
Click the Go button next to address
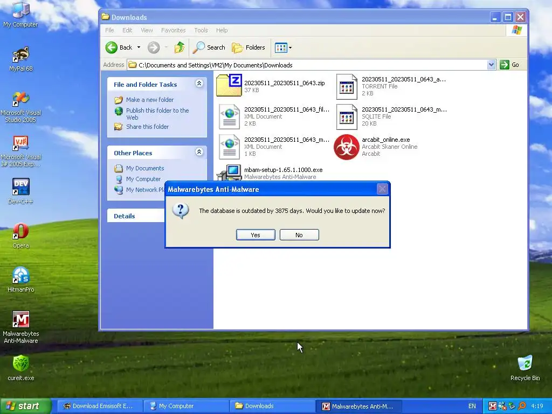[509, 65]
